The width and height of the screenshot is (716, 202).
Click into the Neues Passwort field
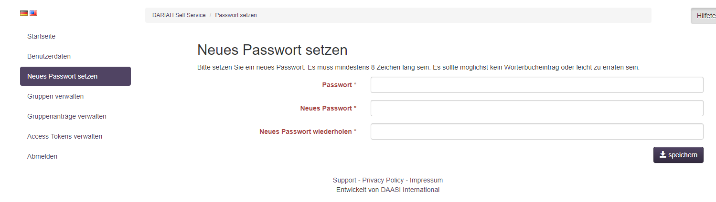click(x=537, y=108)
